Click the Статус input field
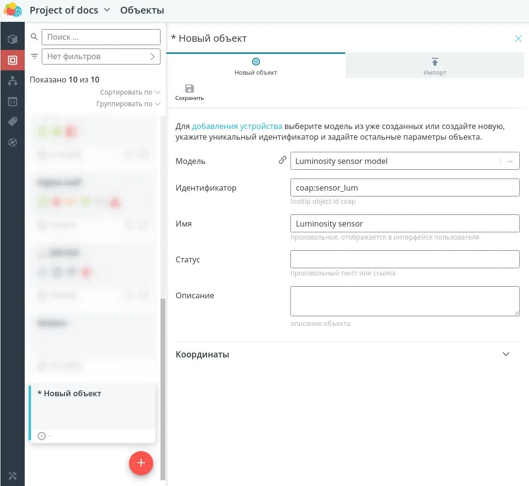This screenshot has height=486, width=529. 404,259
